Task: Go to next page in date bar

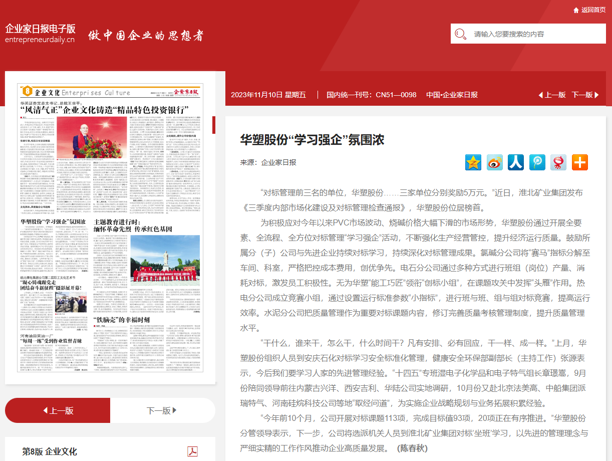Action: click(x=585, y=95)
